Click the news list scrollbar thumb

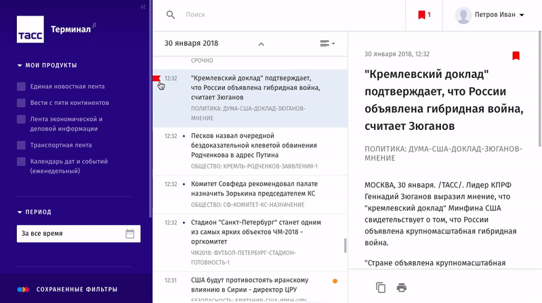(x=345, y=246)
